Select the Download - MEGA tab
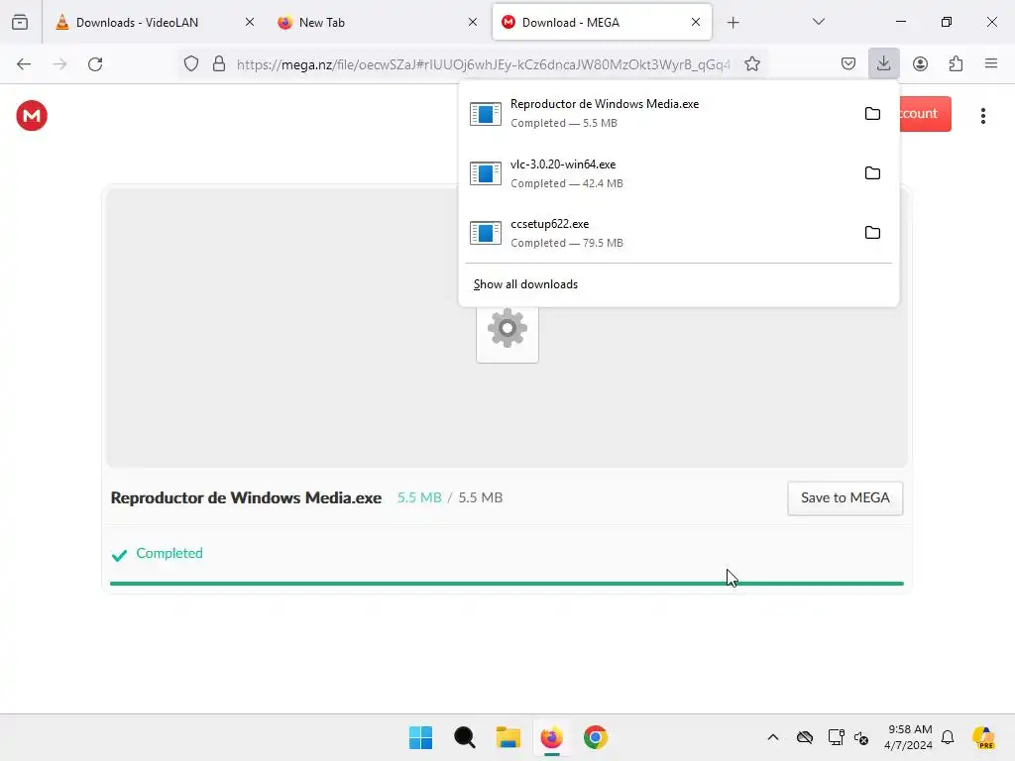The image size is (1015, 761). click(x=602, y=22)
